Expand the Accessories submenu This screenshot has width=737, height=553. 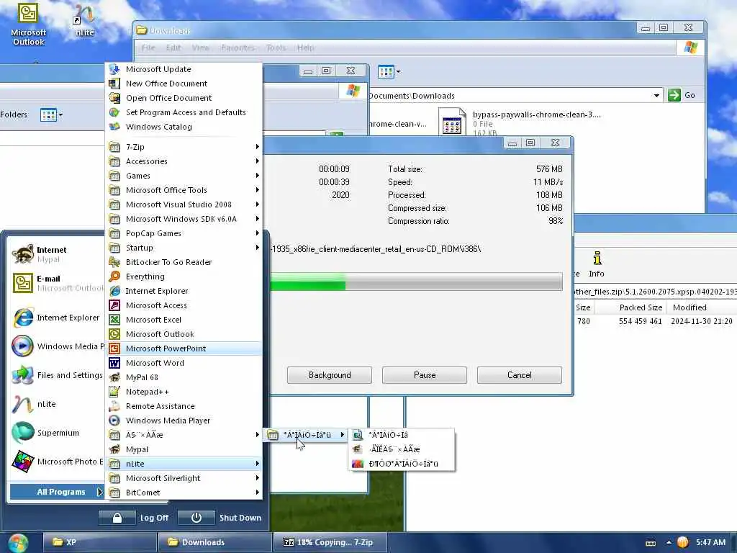pos(184,161)
